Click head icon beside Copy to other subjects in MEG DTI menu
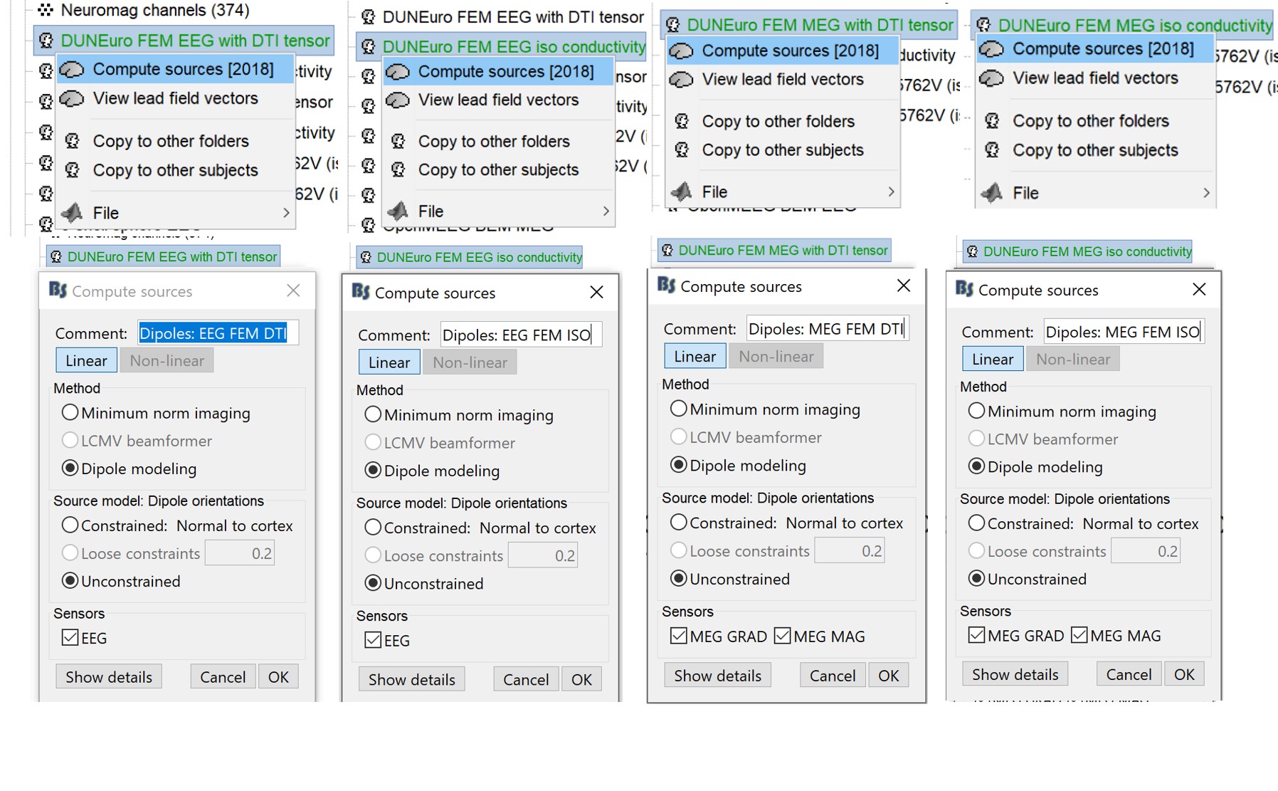Image resolution: width=1278 pixels, height=791 pixels. tap(682, 150)
